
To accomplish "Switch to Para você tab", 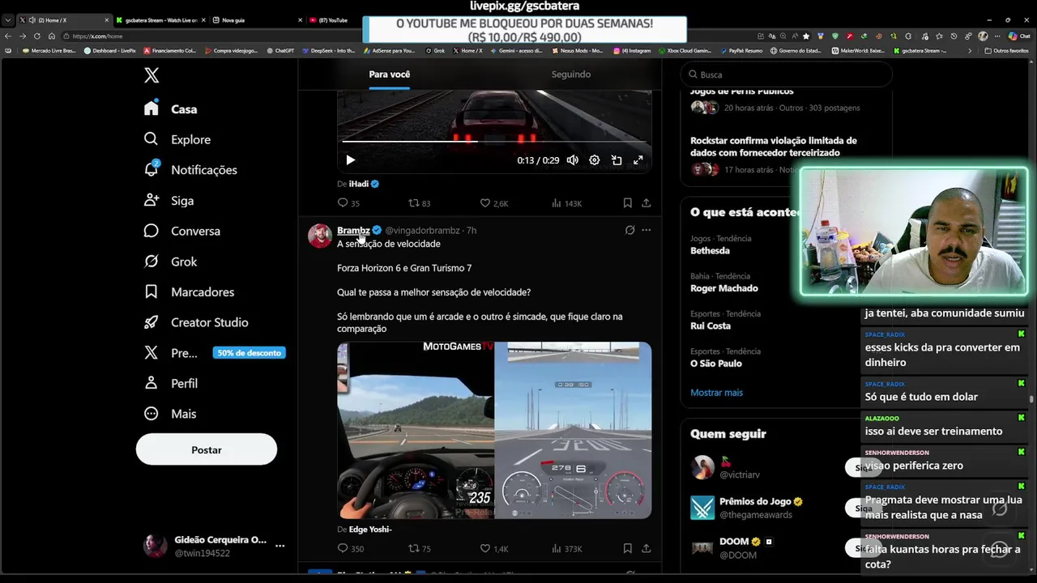I will tap(390, 74).
